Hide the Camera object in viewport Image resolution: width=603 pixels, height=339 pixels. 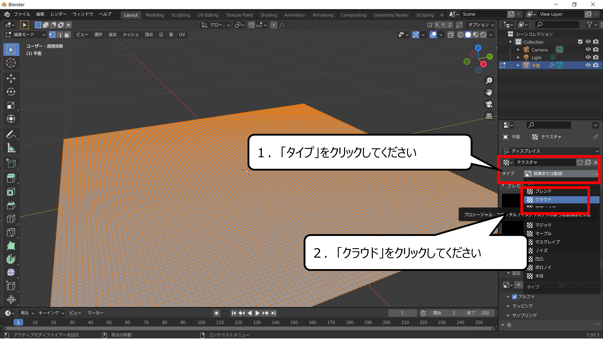[x=588, y=49]
